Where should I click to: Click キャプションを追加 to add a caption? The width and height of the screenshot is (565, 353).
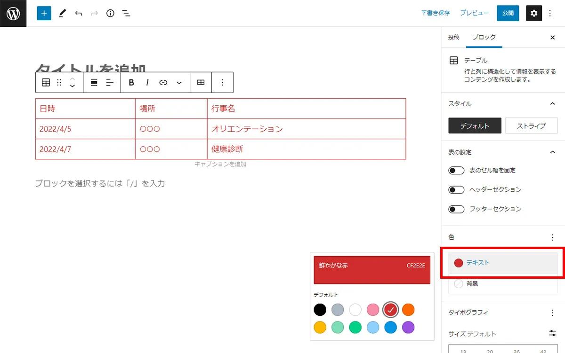pos(220,164)
